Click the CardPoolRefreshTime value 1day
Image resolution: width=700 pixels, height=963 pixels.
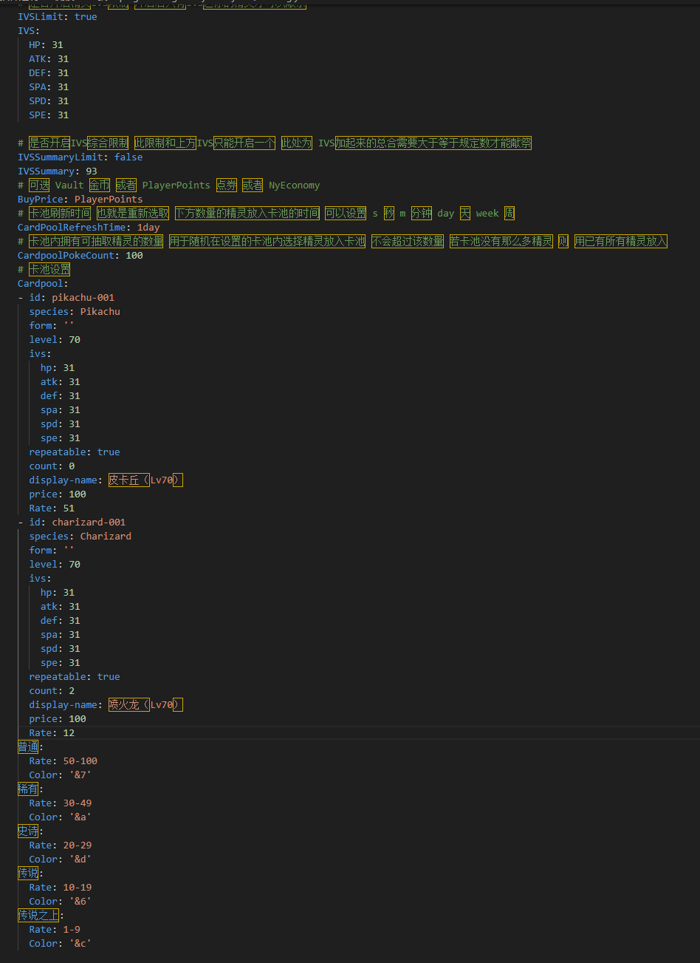click(148, 227)
